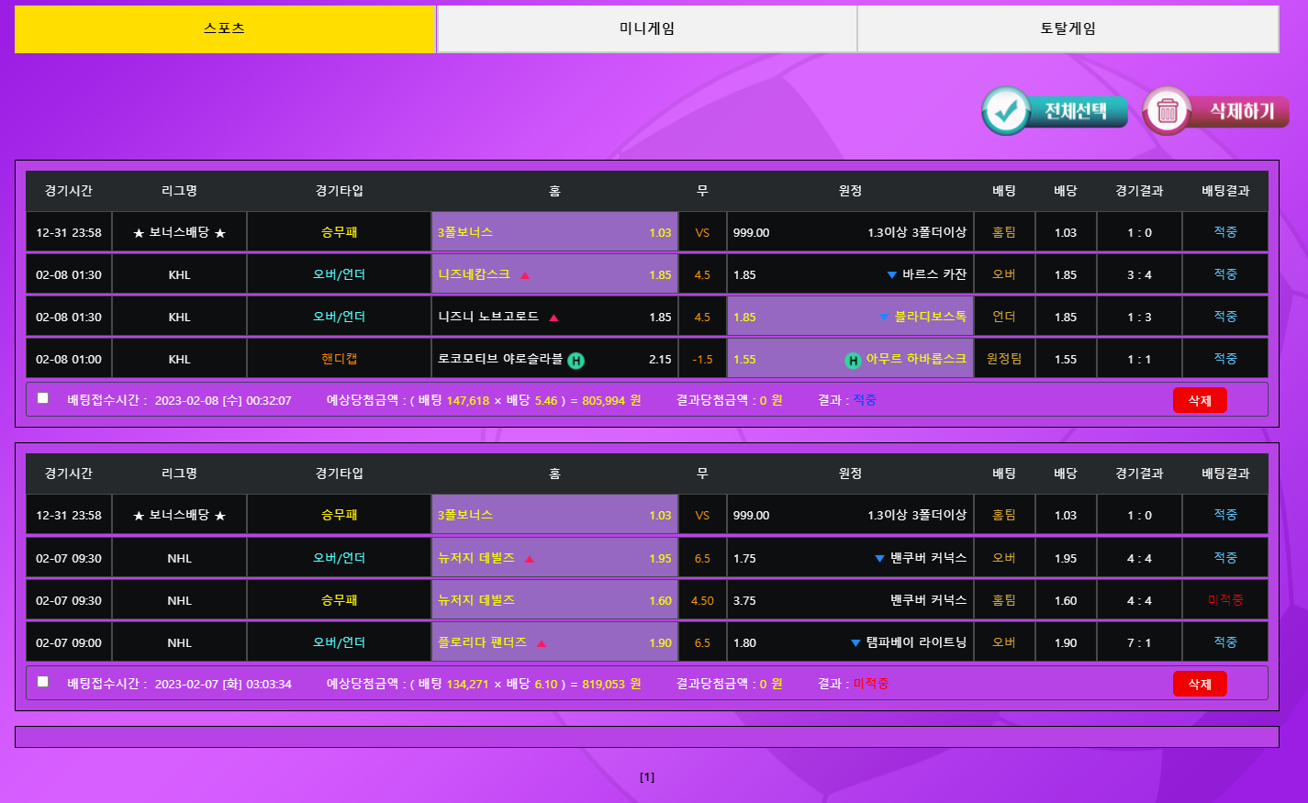1308x803 pixels.
Task: Go to page 1 in pagination
Action: click(x=647, y=777)
